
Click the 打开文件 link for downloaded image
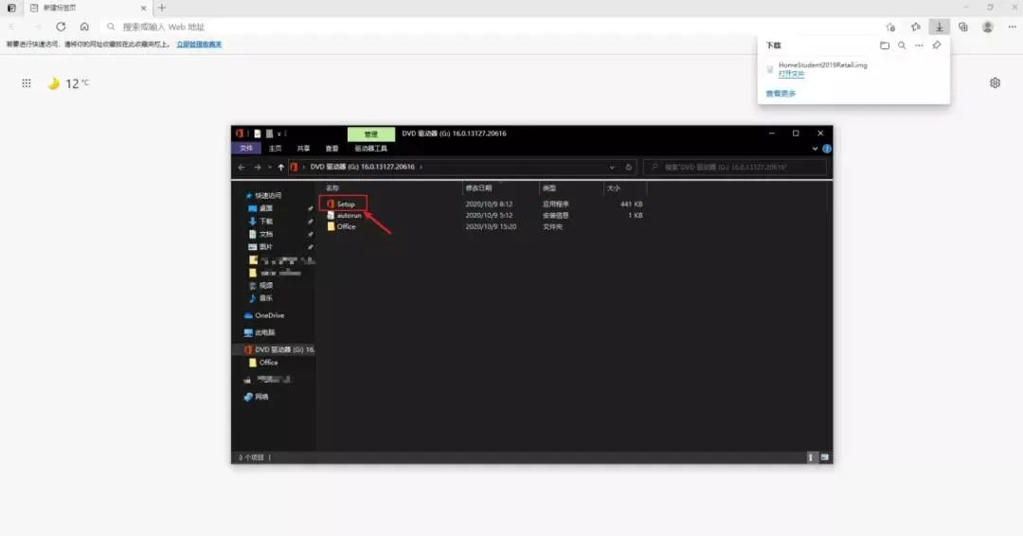tap(791, 74)
